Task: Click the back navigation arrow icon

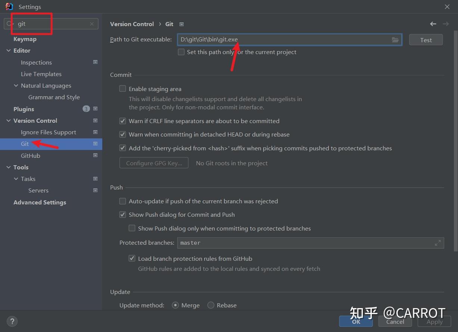Action: 433,24
